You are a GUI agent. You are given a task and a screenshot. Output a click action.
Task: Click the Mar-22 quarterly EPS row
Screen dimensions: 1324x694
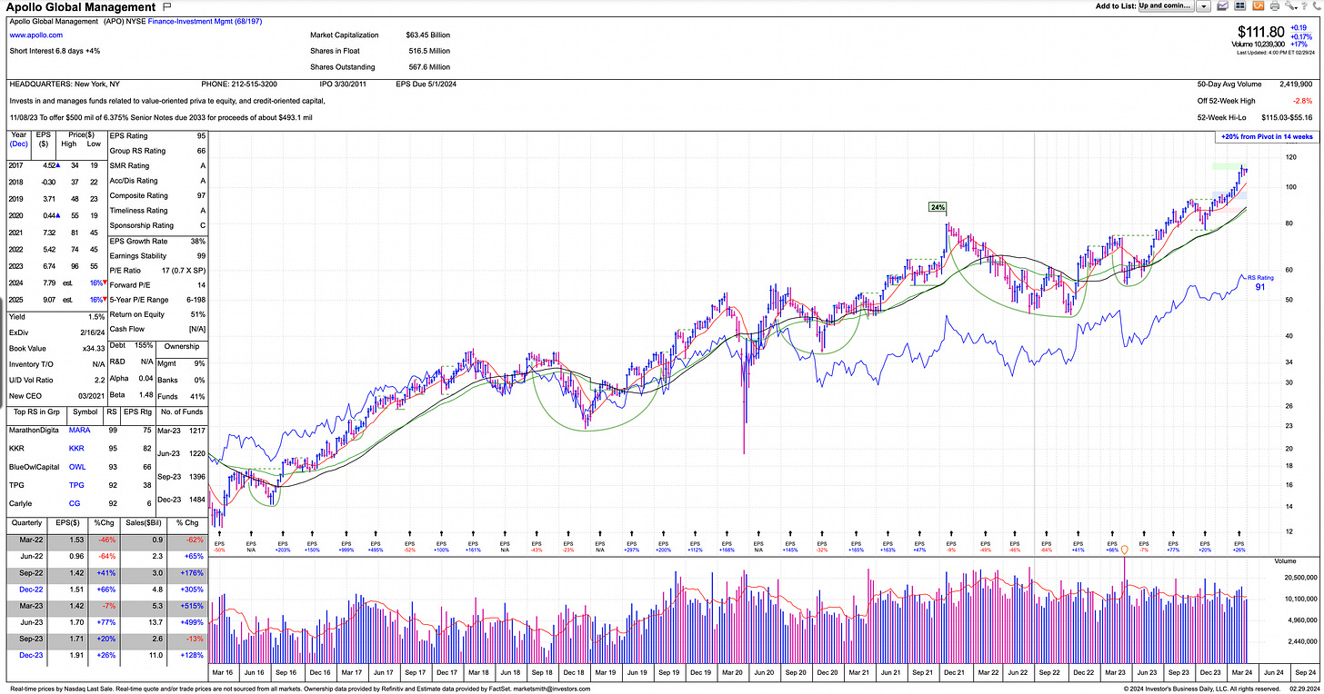pos(107,540)
